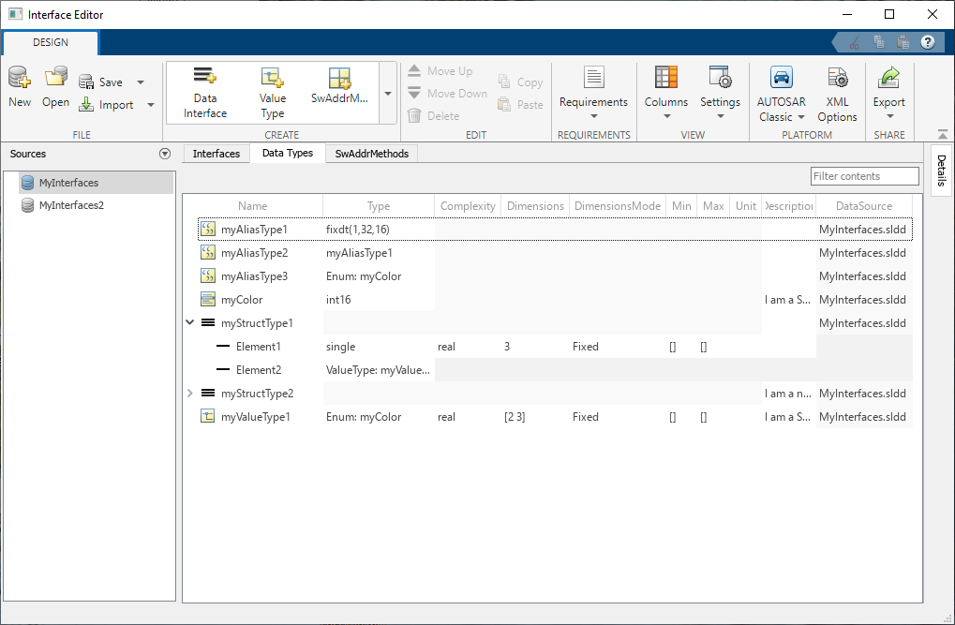Collapse the Sources panel

tap(165, 154)
